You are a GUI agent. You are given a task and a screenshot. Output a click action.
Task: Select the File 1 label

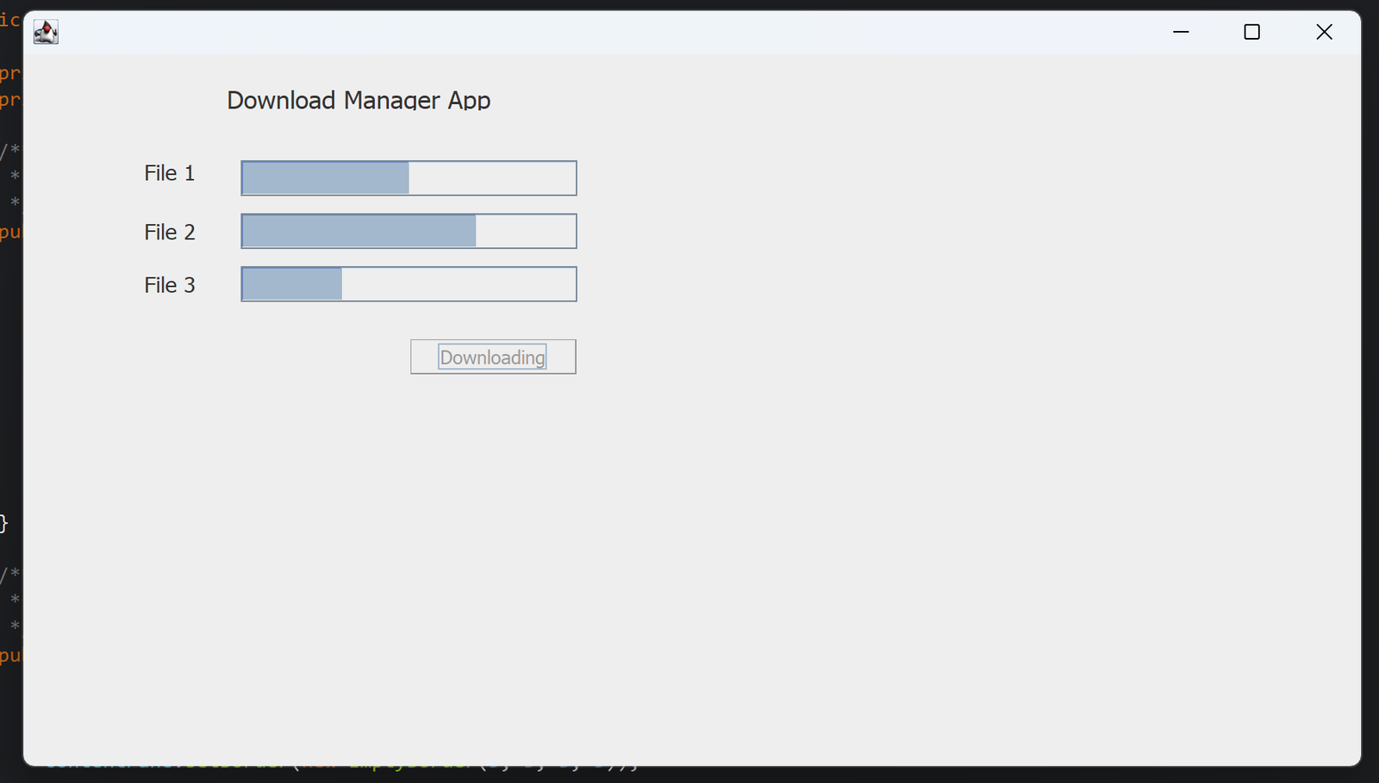tap(170, 173)
